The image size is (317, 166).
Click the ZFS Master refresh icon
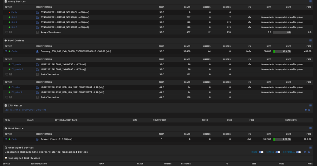coord(309,110)
